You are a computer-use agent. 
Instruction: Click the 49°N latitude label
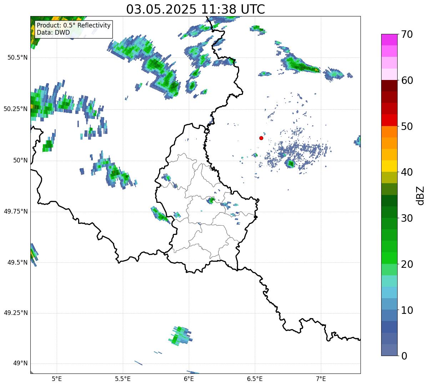pos(20,364)
